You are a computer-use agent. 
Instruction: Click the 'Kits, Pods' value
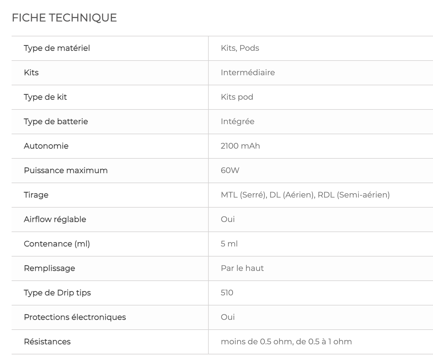point(240,48)
